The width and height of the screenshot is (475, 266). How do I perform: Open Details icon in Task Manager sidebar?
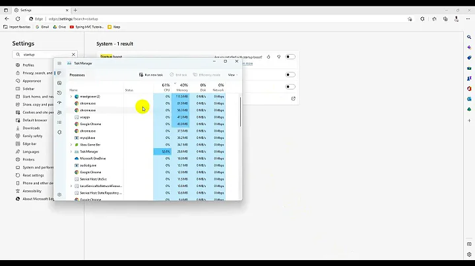click(x=59, y=122)
